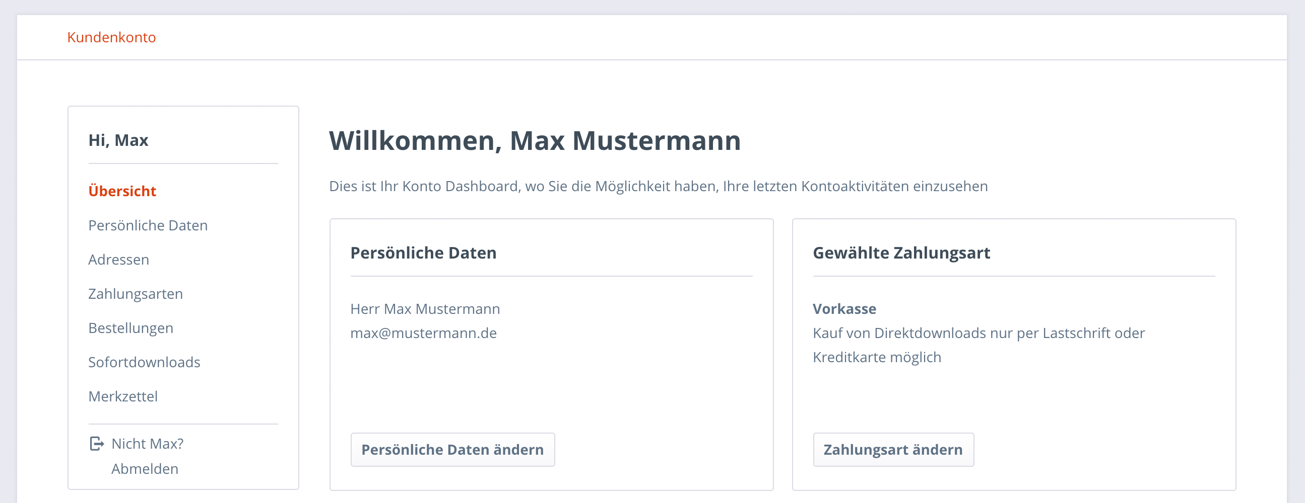Open the Kundenkonto header link
Viewport: 1305px width, 503px height.
coord(111,37)
